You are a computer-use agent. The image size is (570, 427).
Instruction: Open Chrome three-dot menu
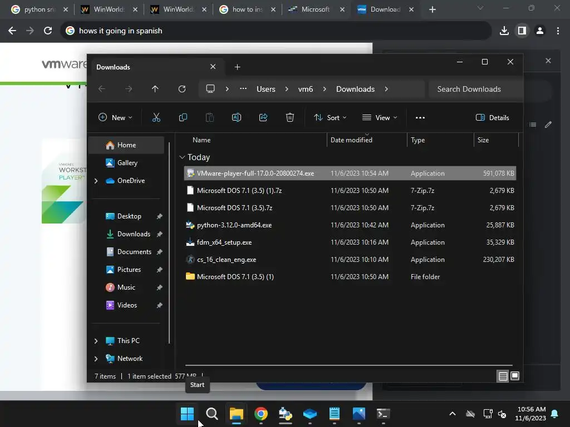pyautogui.click(x=558, y=31)
